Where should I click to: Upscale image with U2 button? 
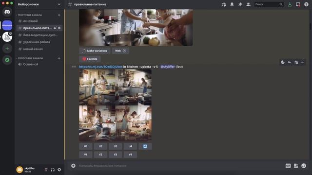click(x=100, y=146)
